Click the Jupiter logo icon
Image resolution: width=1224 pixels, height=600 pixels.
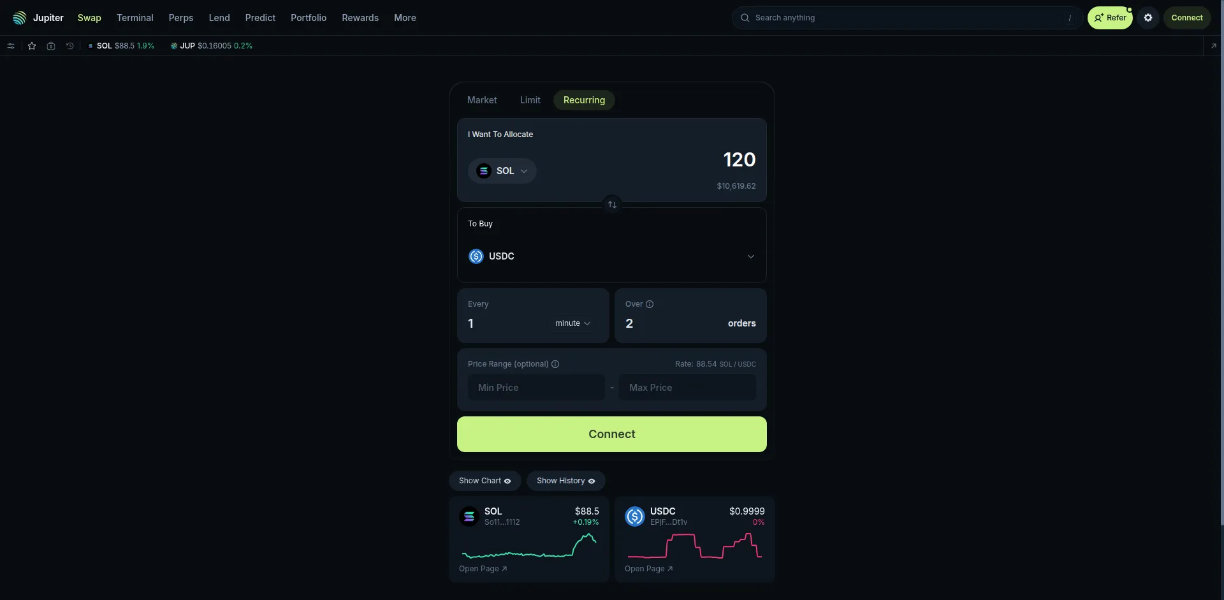coord(20,18)
